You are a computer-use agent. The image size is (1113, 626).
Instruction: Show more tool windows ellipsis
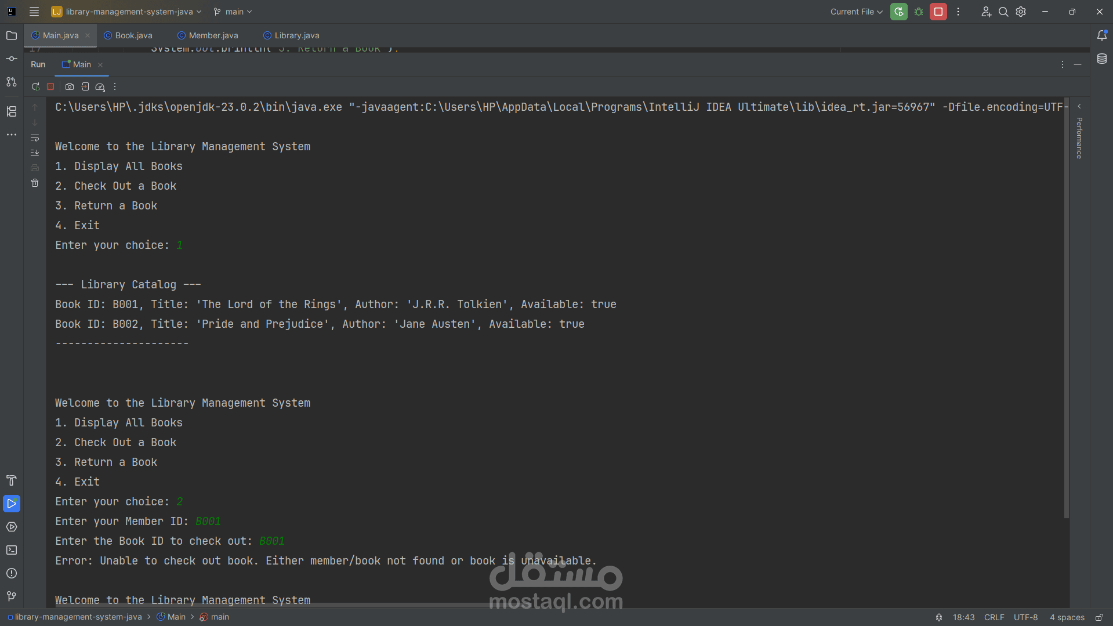[12, 135]
